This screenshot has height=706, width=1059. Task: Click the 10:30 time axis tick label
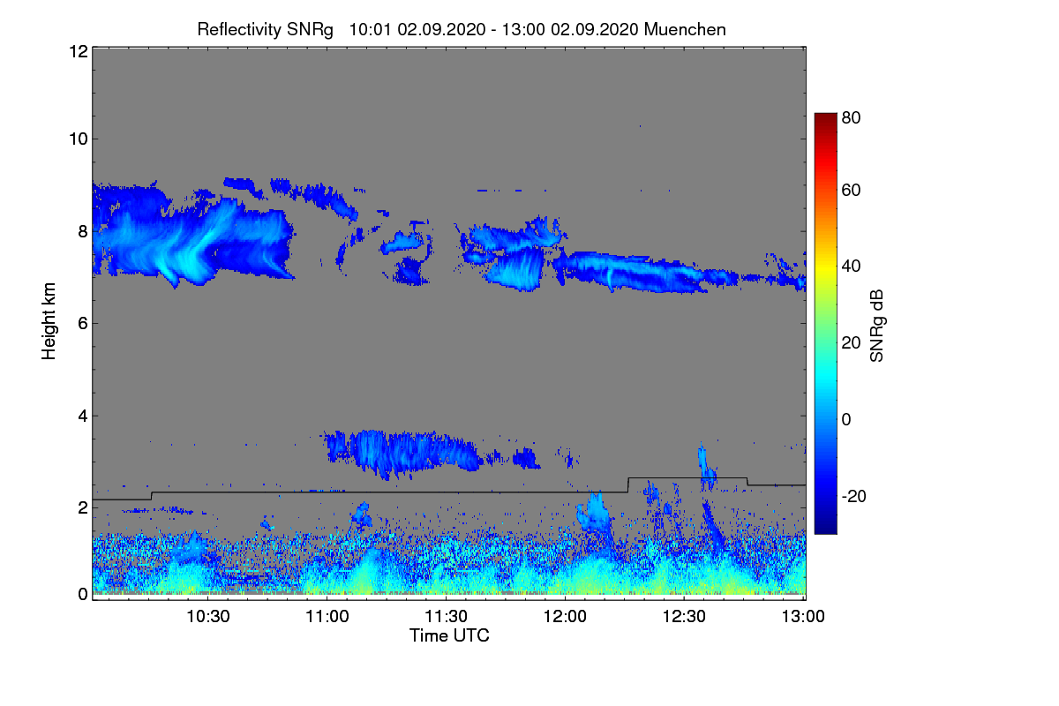(208, 616)
